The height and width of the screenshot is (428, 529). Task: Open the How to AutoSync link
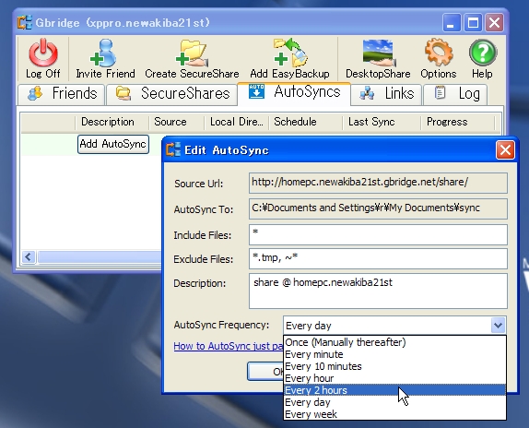pos(229,346)
